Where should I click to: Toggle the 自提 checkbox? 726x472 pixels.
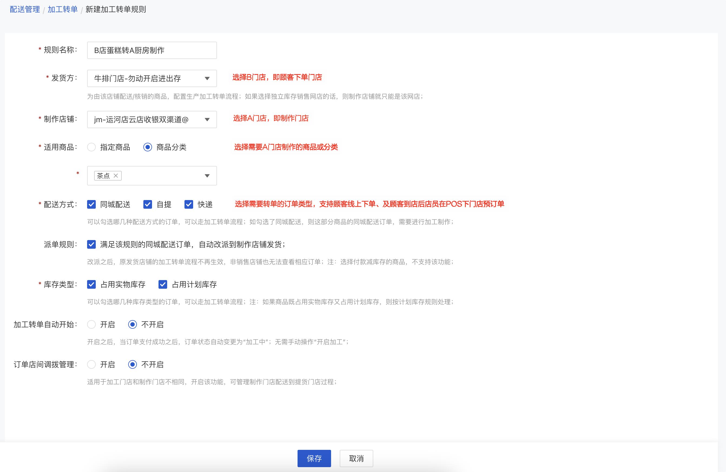point(148,204)
